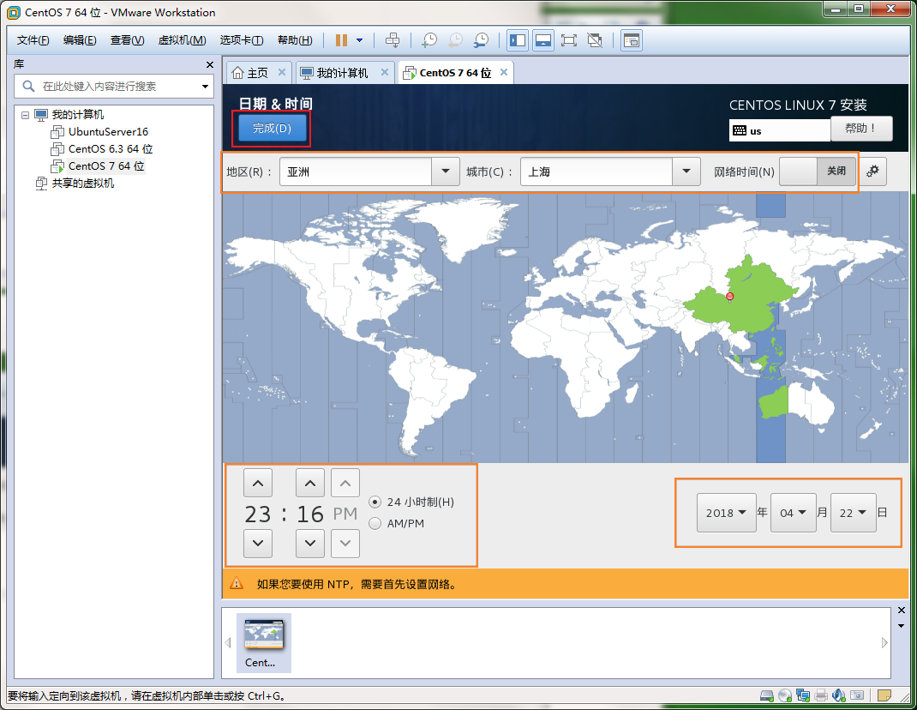Image resolution: width=917 pixels, height=710 pixels.
Task: Toggle the thumbnail bar view icon
Action: (x=543, y=40)
